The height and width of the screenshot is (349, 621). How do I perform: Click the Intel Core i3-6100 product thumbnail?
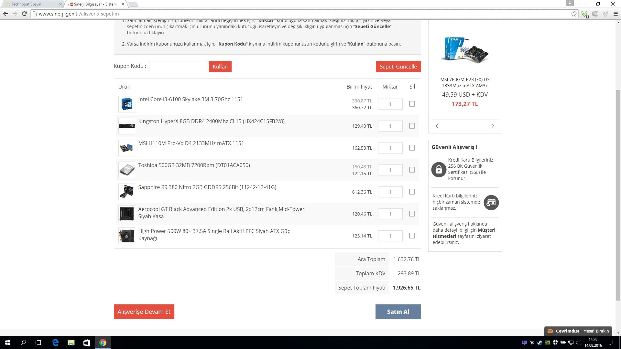click(x=126, y=104)
